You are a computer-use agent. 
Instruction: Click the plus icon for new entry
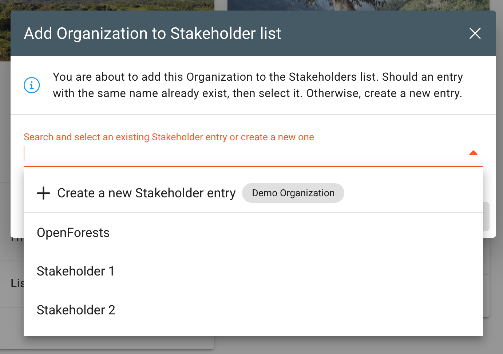(43, 193)
